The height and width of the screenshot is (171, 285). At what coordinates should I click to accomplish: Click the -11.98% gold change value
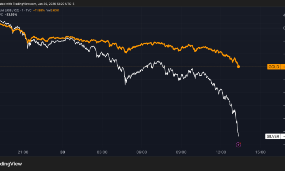[x=39, y=11]
